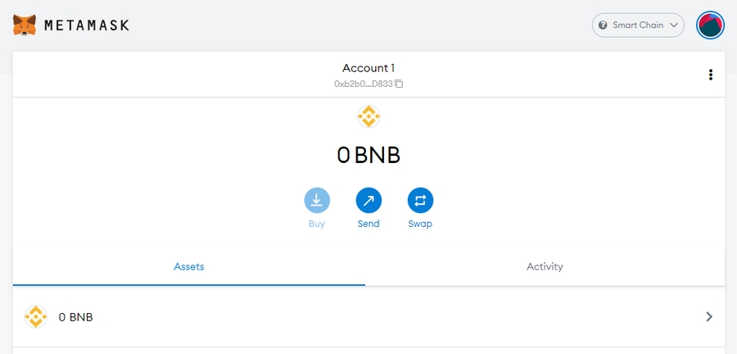The image size is (737, 354).
Task: Open the account avatar menu
Action: (710, 25)
